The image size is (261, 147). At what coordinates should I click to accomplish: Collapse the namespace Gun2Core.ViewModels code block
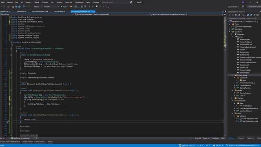11,42
